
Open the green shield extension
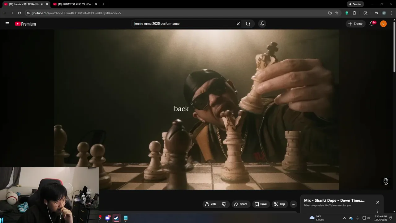tap(347, 13)
